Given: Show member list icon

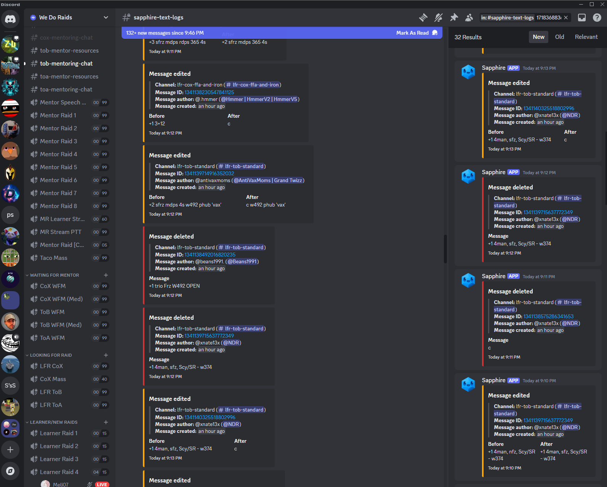Looking at the screenshot, I should (x=469, y=18).
